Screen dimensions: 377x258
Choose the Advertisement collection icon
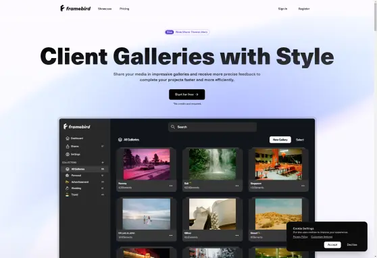click(68, 182)
